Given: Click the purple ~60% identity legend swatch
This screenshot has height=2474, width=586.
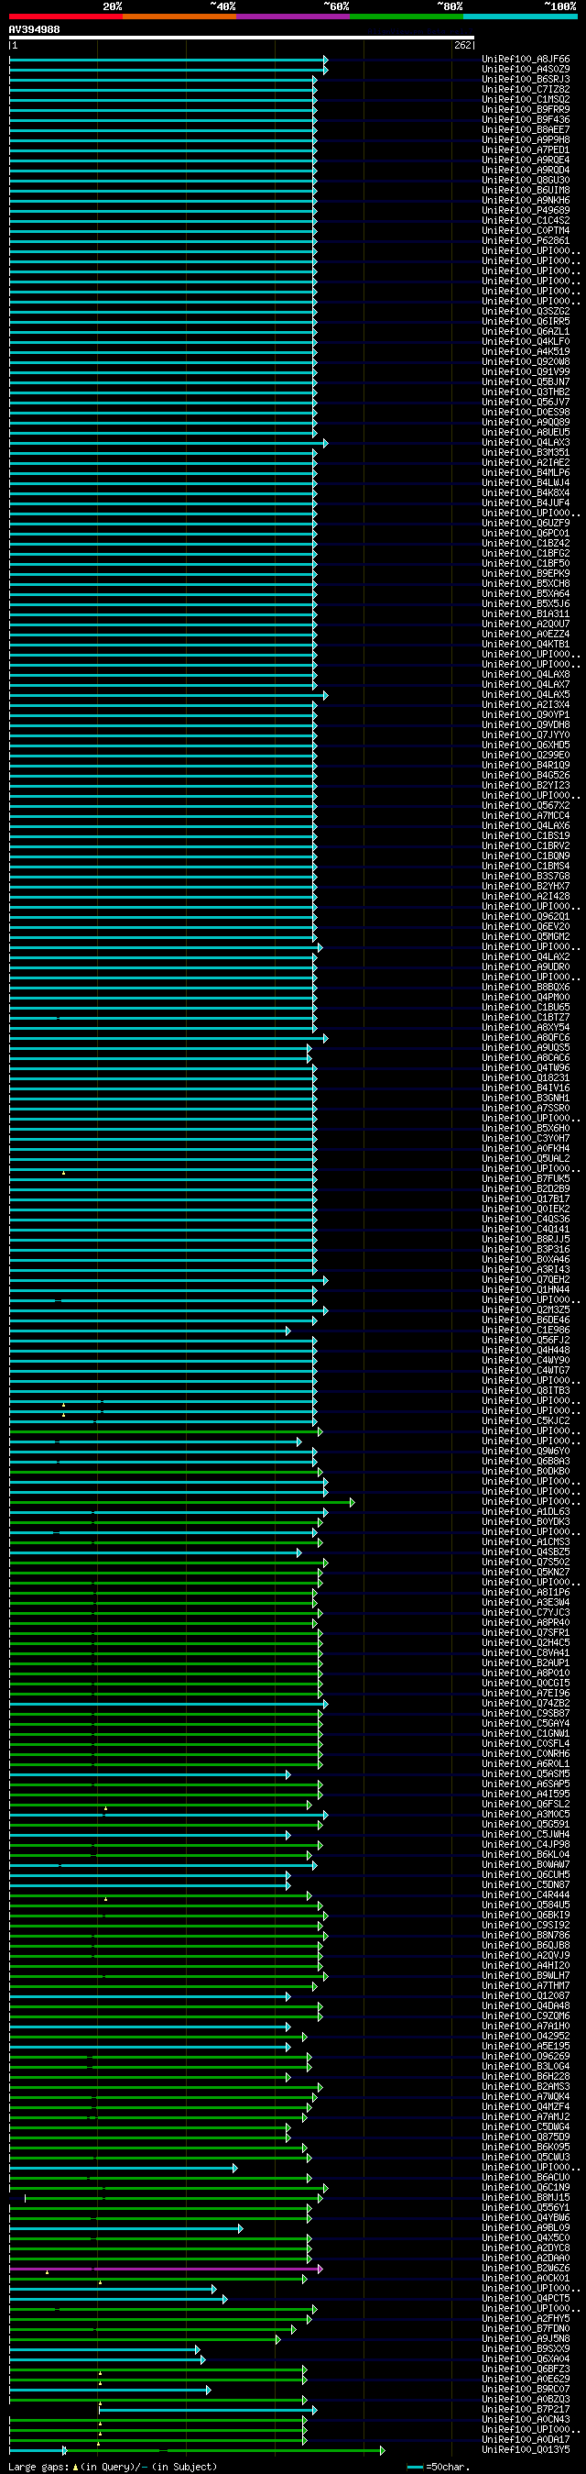Looking at the screenshot, I should point(294,17).
